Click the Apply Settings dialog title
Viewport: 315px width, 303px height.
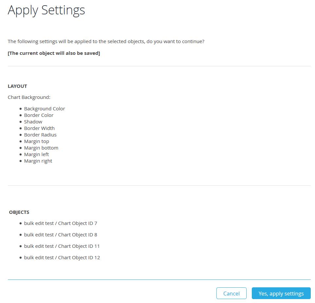[x=46, y=10]
